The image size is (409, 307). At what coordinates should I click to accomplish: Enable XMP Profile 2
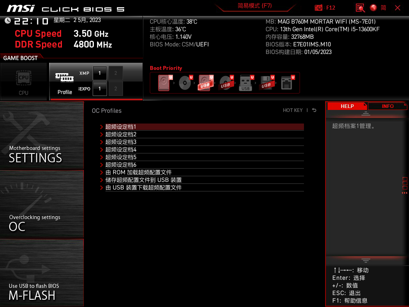(x=115, y=73)
